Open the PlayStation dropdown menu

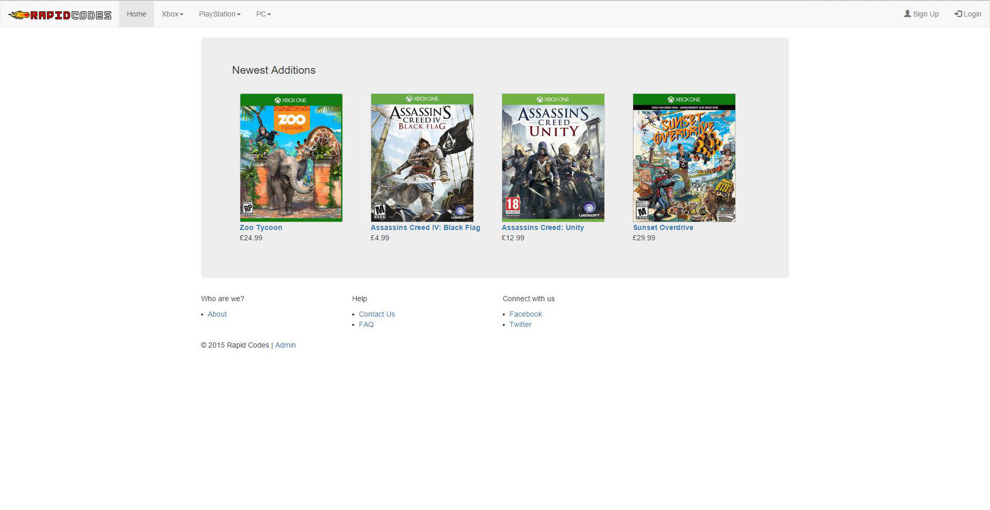[220, 14]
